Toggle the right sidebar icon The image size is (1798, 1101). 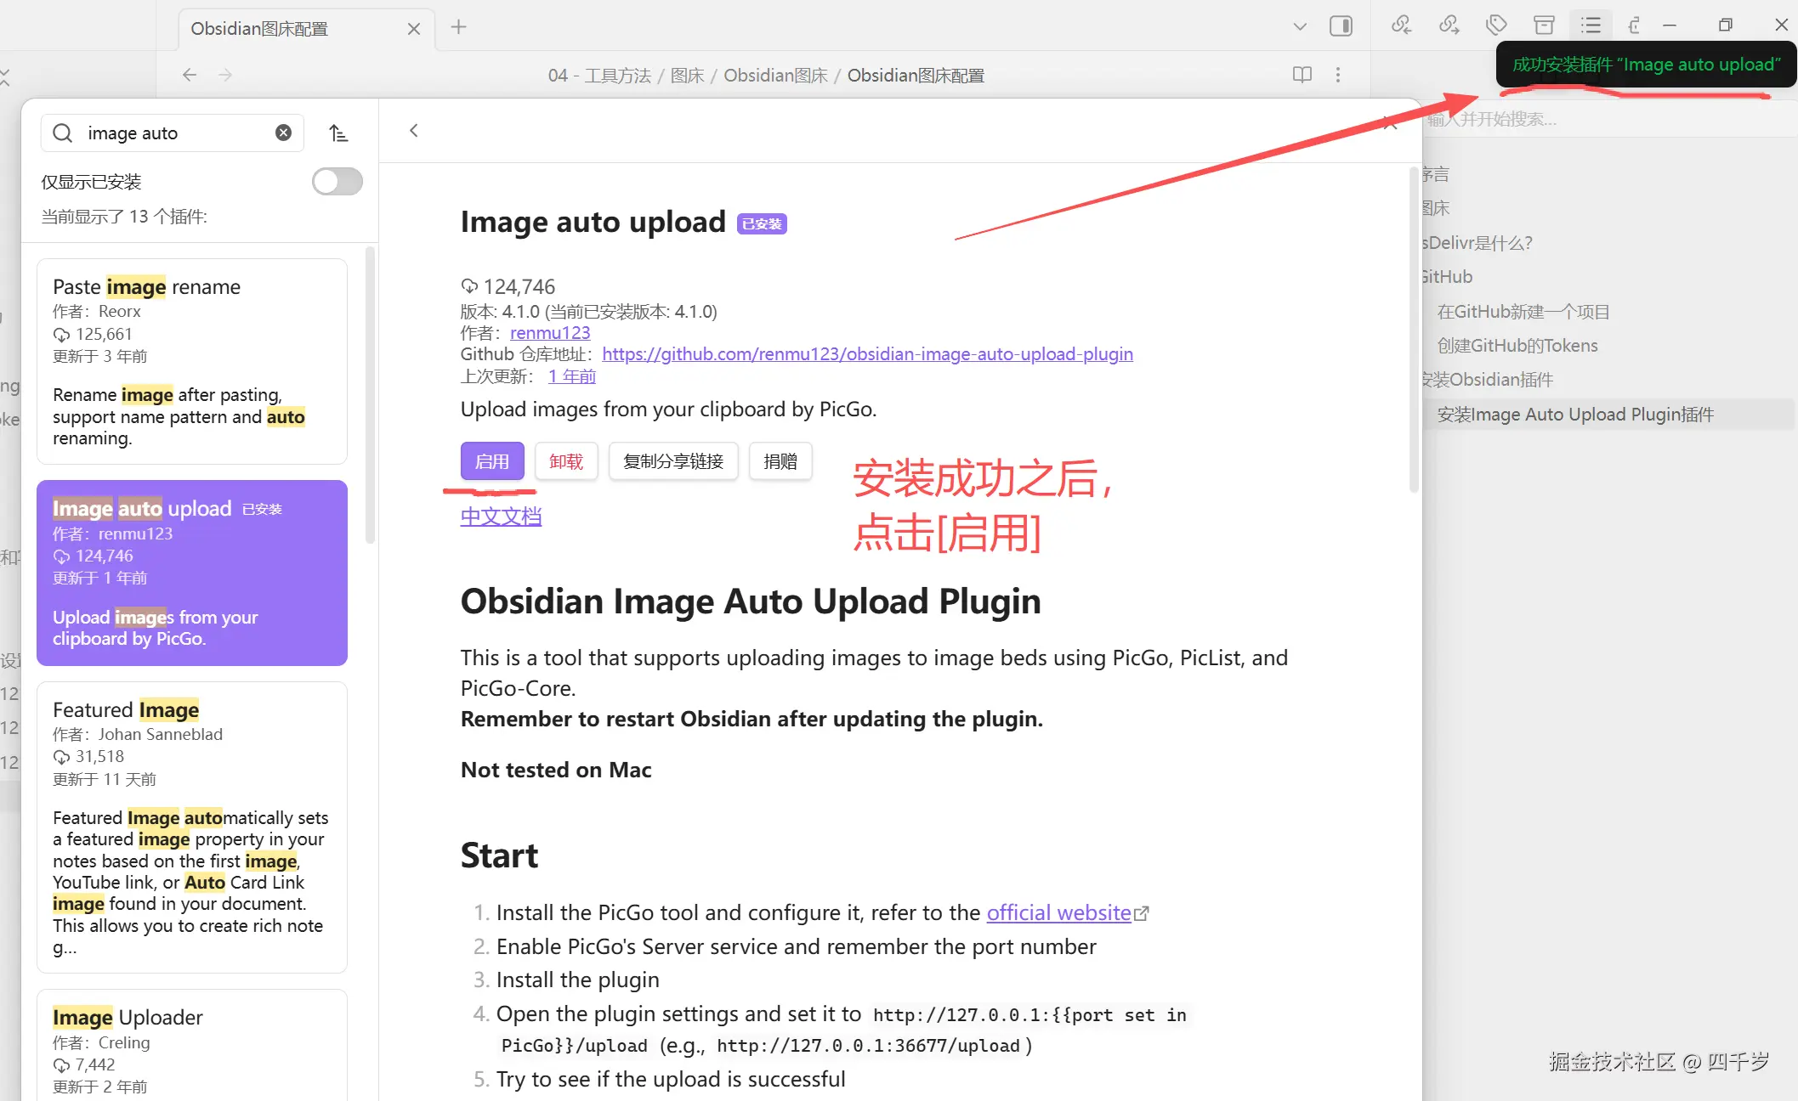(x=1341, y=26)
